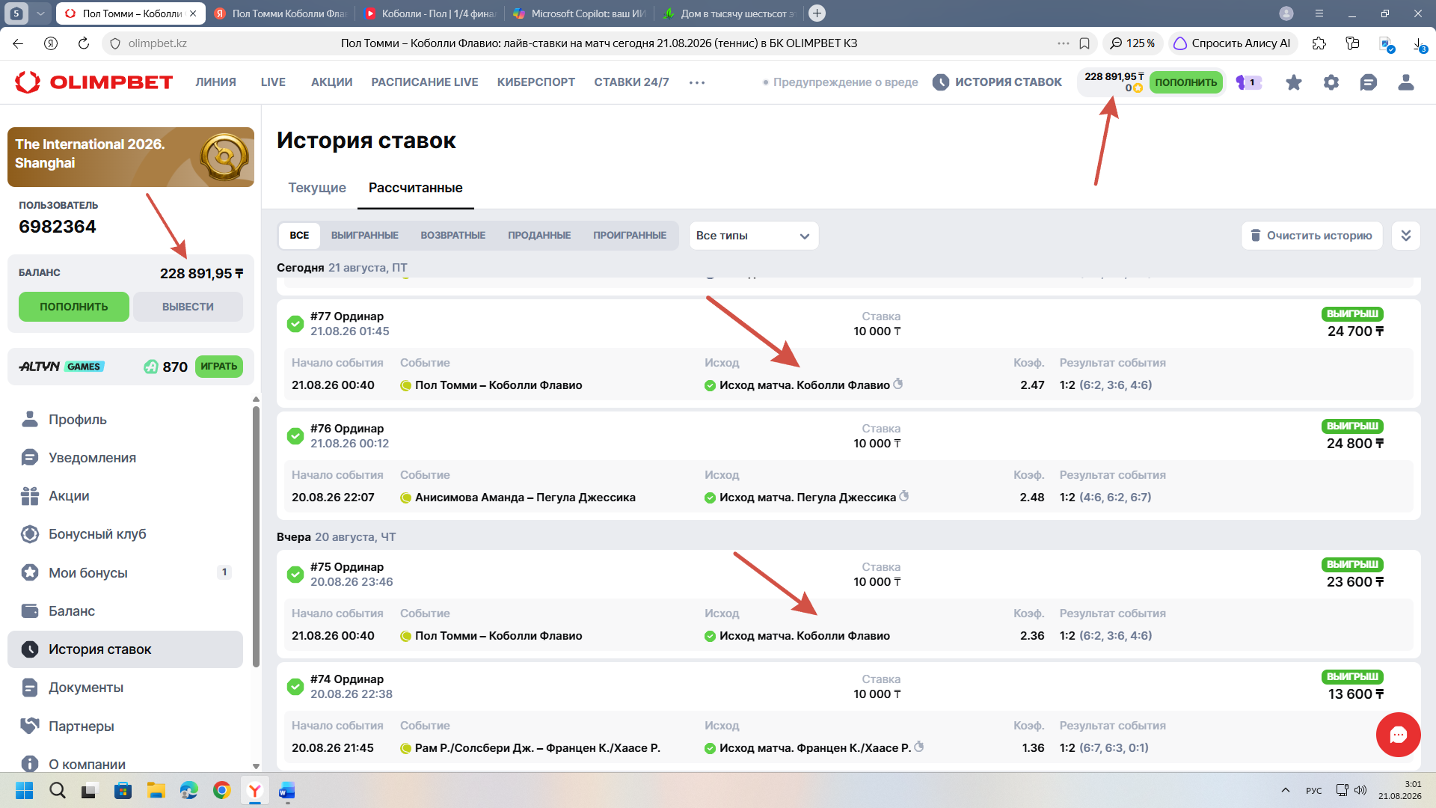Select the ВОЗВРАТНЫЕ filter
This screenshot has height=808, width=1436.
453,236
